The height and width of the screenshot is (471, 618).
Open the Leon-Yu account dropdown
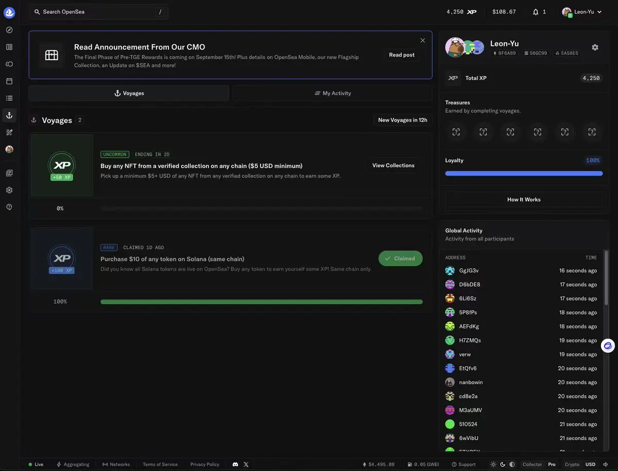tap(582, 12)
